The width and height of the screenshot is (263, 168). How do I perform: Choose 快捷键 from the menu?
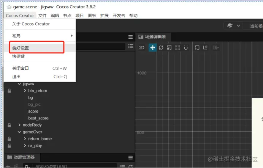[40, 56]
